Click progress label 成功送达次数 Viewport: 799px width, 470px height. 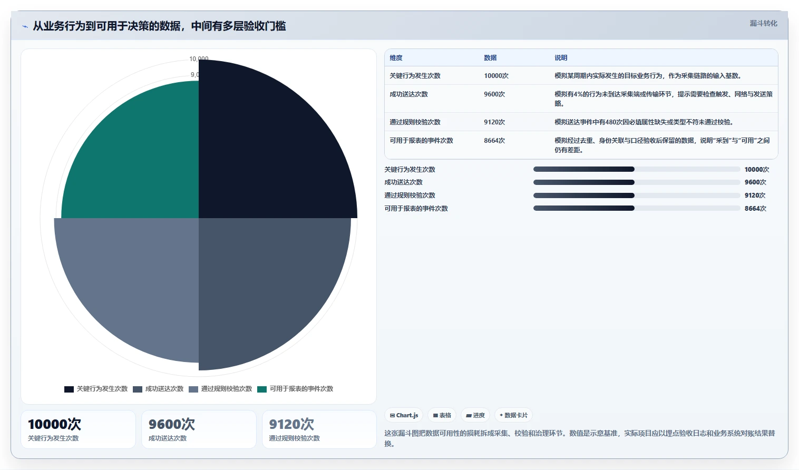pyautogui.click(x=403, y=182)
